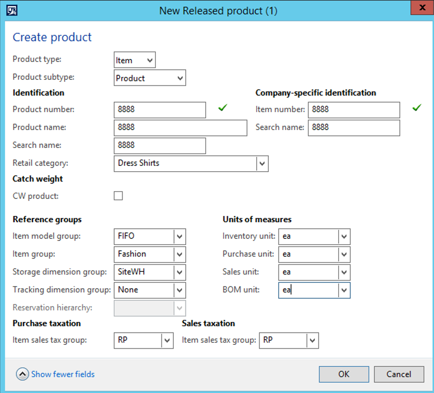The height and width of the screenshot is (393, 434).
Task: Collapse fields using the Show fewer fields arrow icon
Action: pos(22,374)
